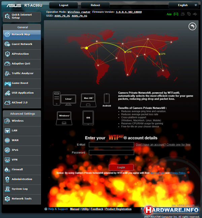This screenshot has width=202, height=218.
Task: Open Adaptive QoS
Action: click(x=22, y=64)
